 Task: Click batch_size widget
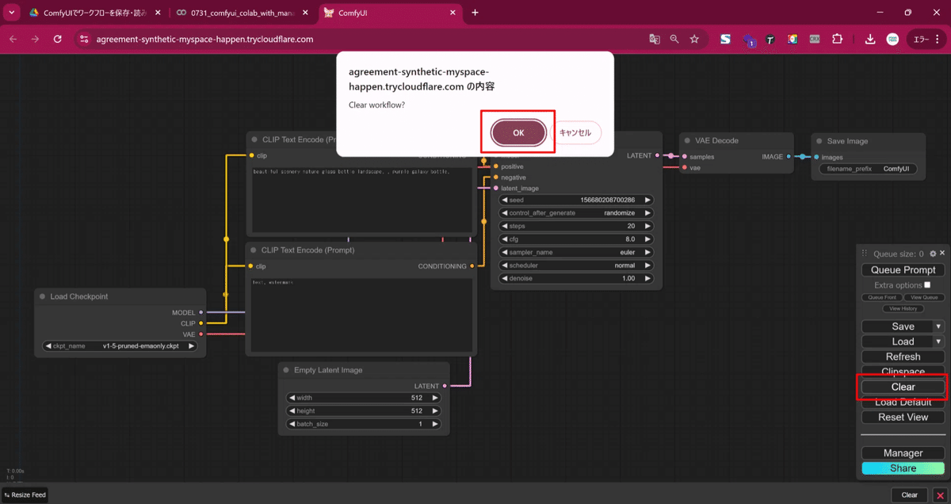coord(365,424)
